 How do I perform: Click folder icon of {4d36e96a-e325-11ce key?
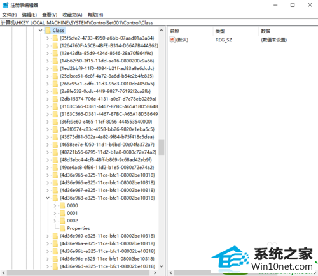[x=55, y=243]
